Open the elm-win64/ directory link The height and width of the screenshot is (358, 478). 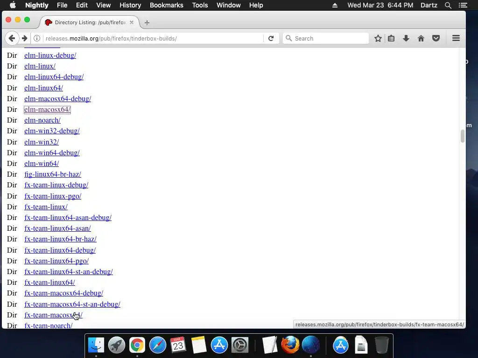coord(42,164)
